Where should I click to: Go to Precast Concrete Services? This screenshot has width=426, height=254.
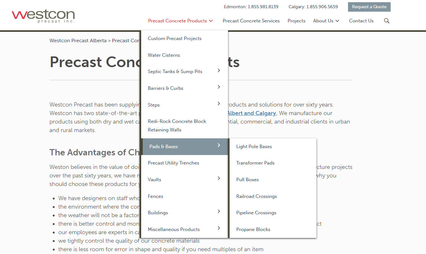point(251,21)
